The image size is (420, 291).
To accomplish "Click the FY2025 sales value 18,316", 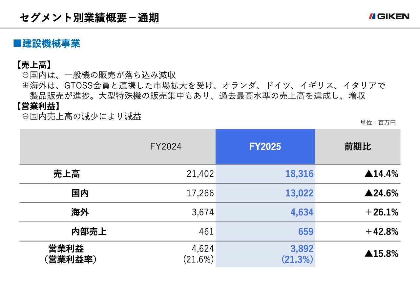I will click(x=299, y=174).
